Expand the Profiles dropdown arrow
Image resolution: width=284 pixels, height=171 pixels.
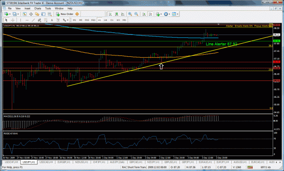click(18, 14)
